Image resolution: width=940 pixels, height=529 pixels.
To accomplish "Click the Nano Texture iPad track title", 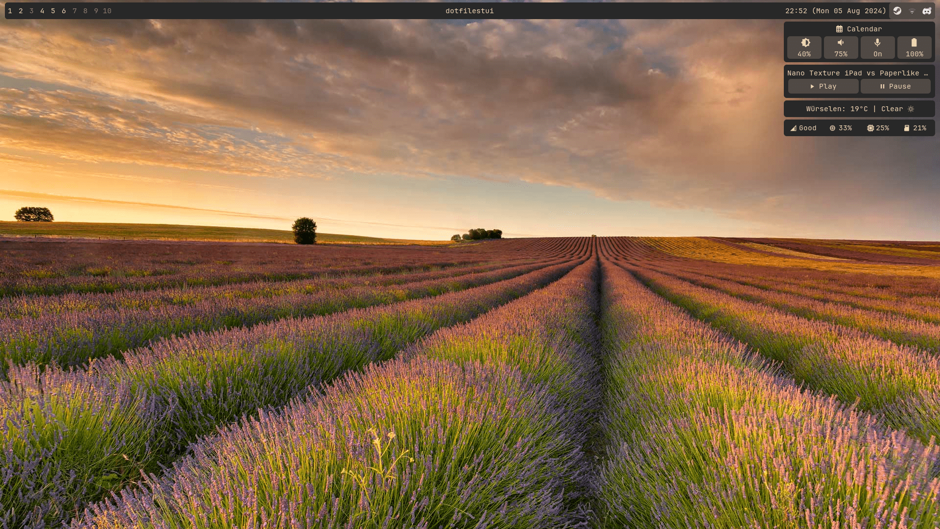I will (x=858, y=73).
